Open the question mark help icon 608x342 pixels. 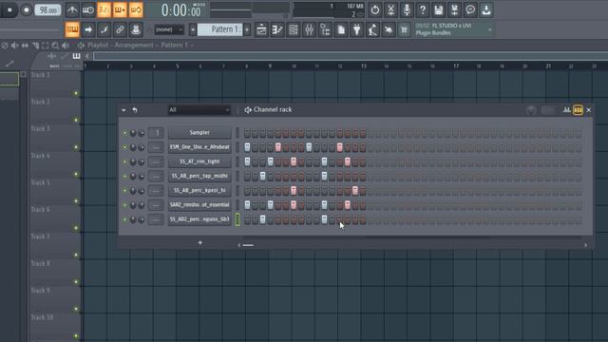coord(423,10)
